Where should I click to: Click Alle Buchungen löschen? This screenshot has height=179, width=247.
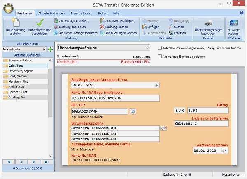119,33
